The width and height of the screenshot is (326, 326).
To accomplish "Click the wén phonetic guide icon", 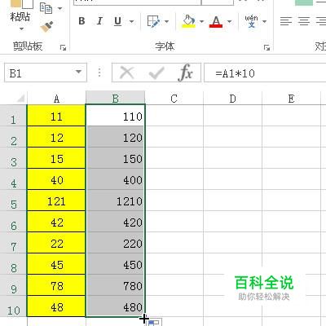I will coord(251,21).
